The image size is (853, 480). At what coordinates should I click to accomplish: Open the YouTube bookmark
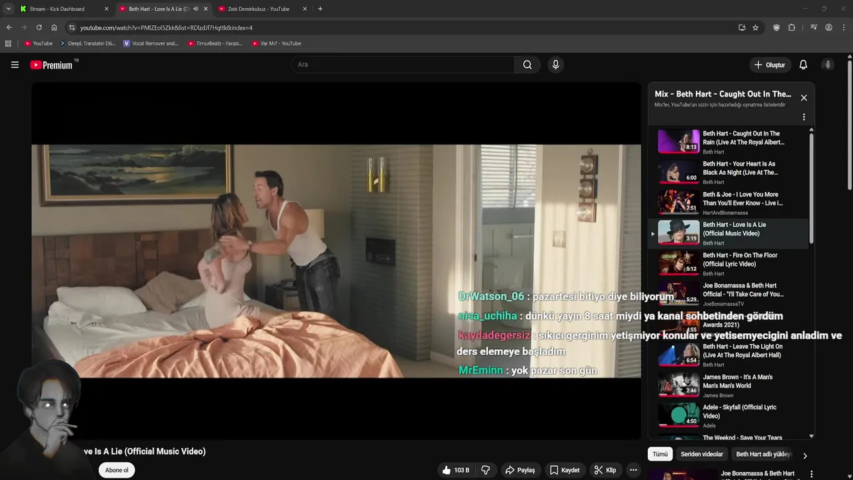38,43
